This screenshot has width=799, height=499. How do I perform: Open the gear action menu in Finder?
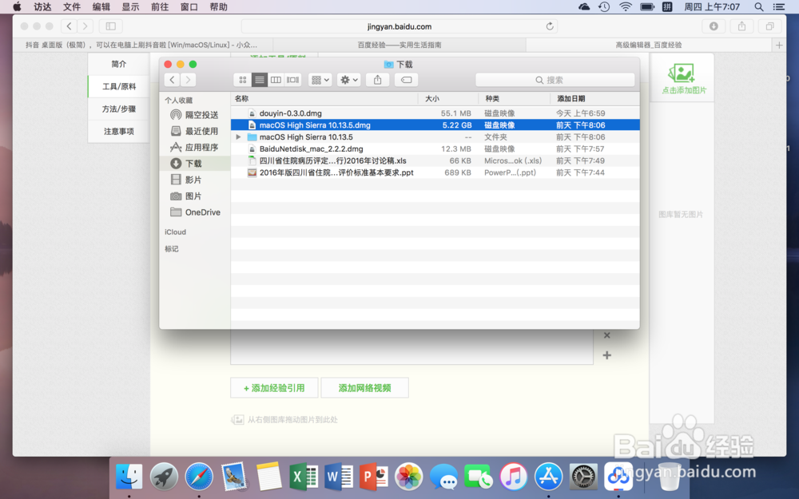point(349,80)
